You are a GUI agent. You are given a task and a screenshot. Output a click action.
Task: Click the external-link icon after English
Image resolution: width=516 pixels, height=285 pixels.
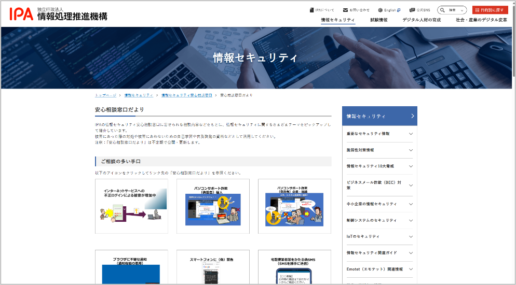pos(399,10)
